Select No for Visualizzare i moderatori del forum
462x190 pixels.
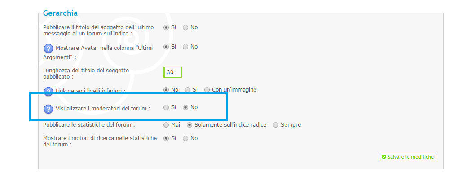[185, 107]
